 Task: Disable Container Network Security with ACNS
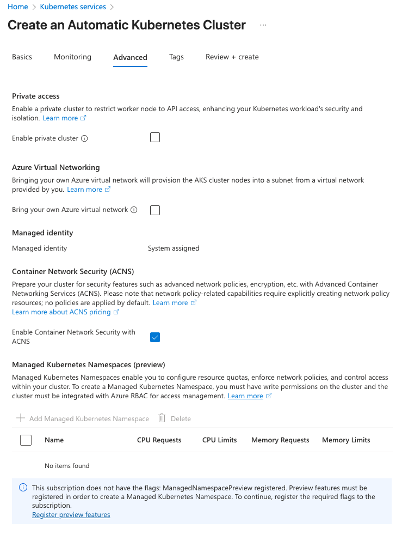(x=155, y=337)
